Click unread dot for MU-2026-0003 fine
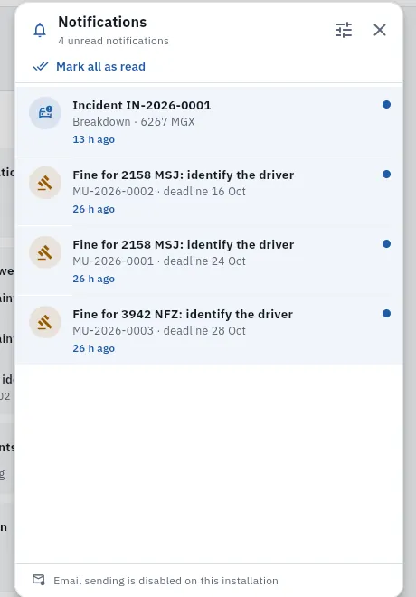 (x=386, y=314)
